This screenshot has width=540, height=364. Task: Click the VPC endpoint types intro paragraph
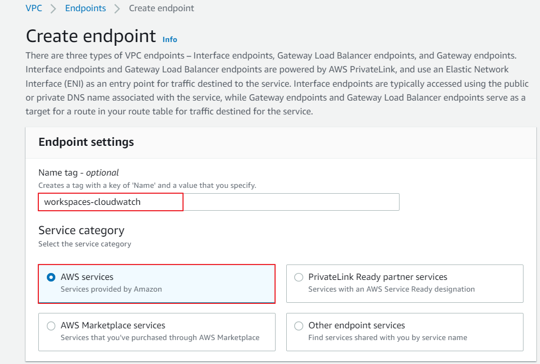click(x=277, y=83)
